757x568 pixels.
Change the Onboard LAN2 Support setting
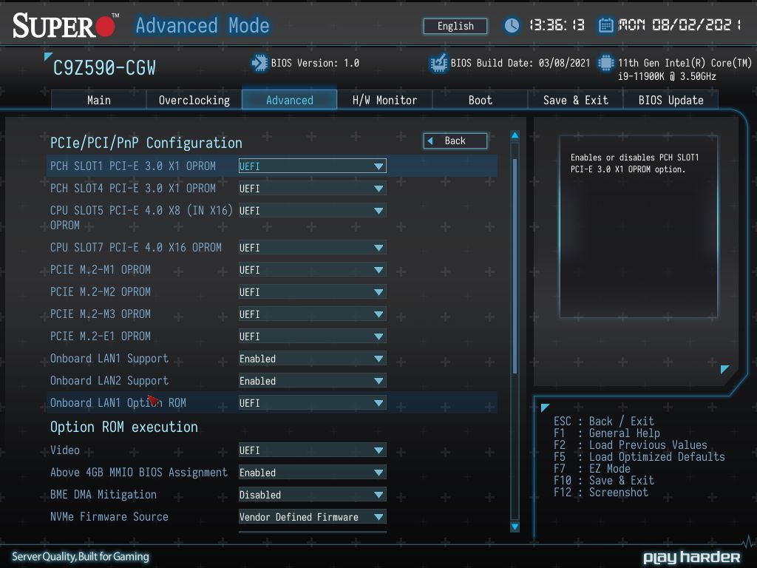313,381
